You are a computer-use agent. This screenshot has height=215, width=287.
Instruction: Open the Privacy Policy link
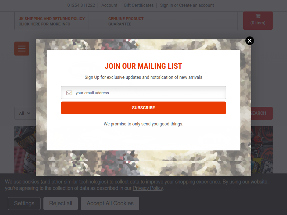[148, 188]
